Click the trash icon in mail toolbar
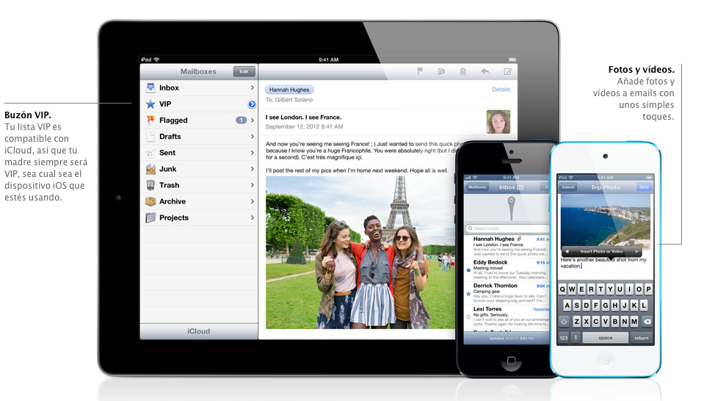The width and height of the screenshot is (704, 401). tap(462, 71)
